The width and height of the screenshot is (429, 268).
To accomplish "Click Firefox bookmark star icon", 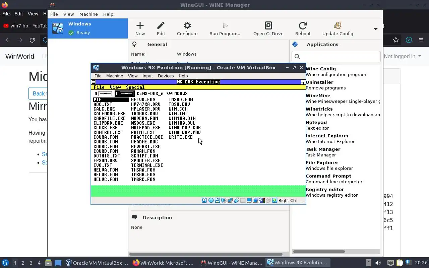I will [x=396, y=40].
